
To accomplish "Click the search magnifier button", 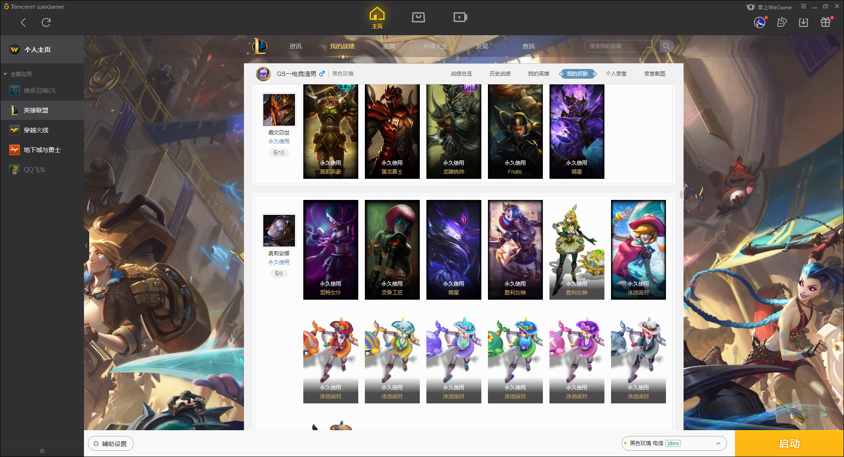I will pos(666,46).
